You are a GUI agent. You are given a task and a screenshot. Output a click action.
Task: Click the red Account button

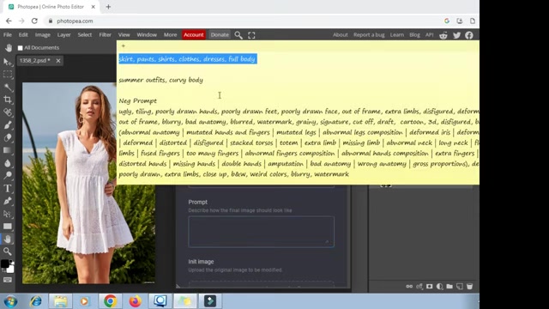pos(193,34)
